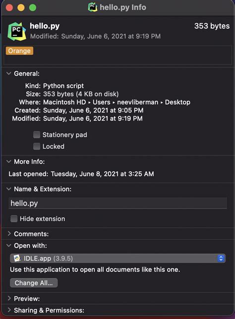Collapse the General section
This screenshot has width=235, height=319.
pos(9,73)
